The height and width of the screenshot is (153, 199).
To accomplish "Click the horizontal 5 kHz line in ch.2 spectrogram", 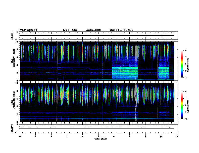I will (x=73, y=102).
